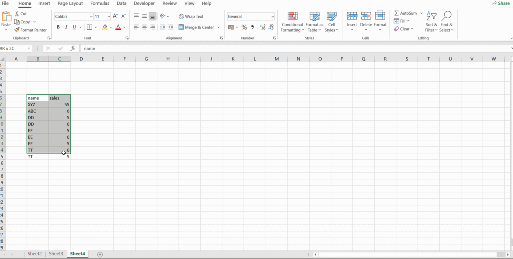This screenshot has width=513, height=259.
Task: Open the Sort & Filter tool
Action: [431, 17]
